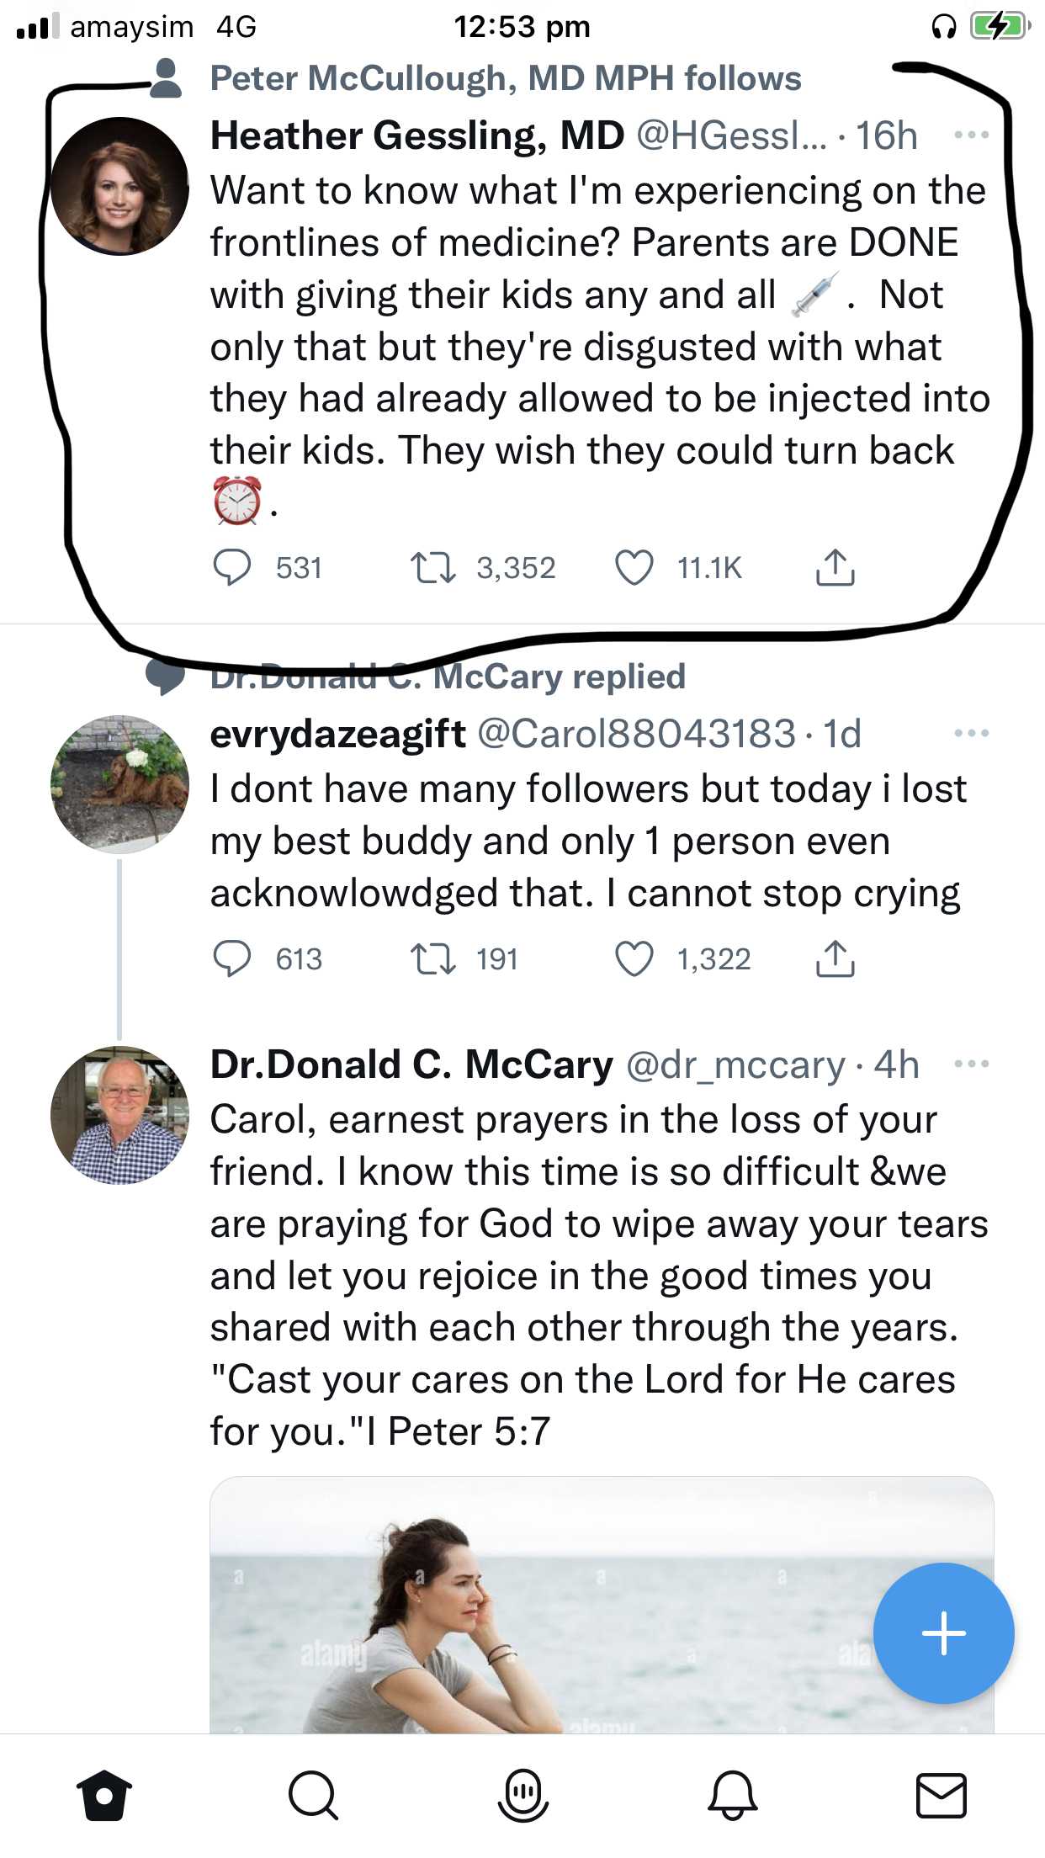1045x1858 pixels.
Task: Go to the Home tab
Action: (104, 1795)
